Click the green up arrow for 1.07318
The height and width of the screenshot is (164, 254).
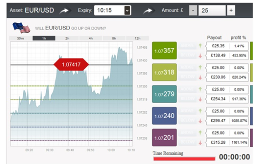200,68
